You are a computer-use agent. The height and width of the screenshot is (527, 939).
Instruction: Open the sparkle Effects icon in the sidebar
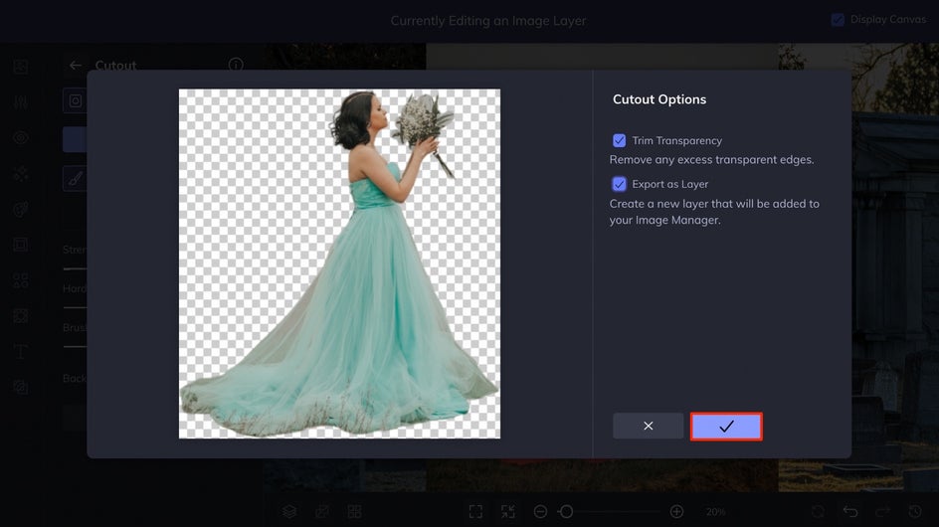[x=20, y=174]
